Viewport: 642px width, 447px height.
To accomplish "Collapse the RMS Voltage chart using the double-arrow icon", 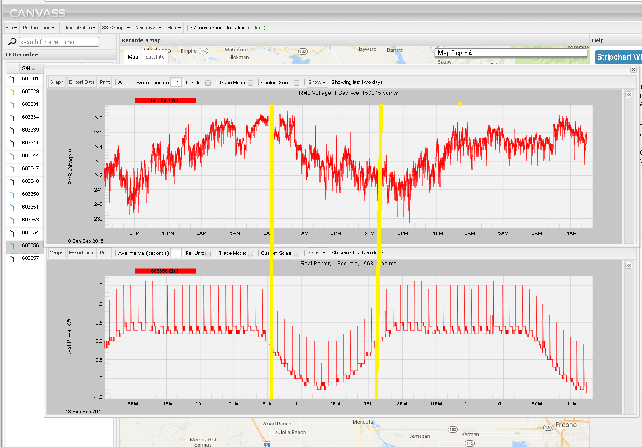I will [x=629, y=94].
